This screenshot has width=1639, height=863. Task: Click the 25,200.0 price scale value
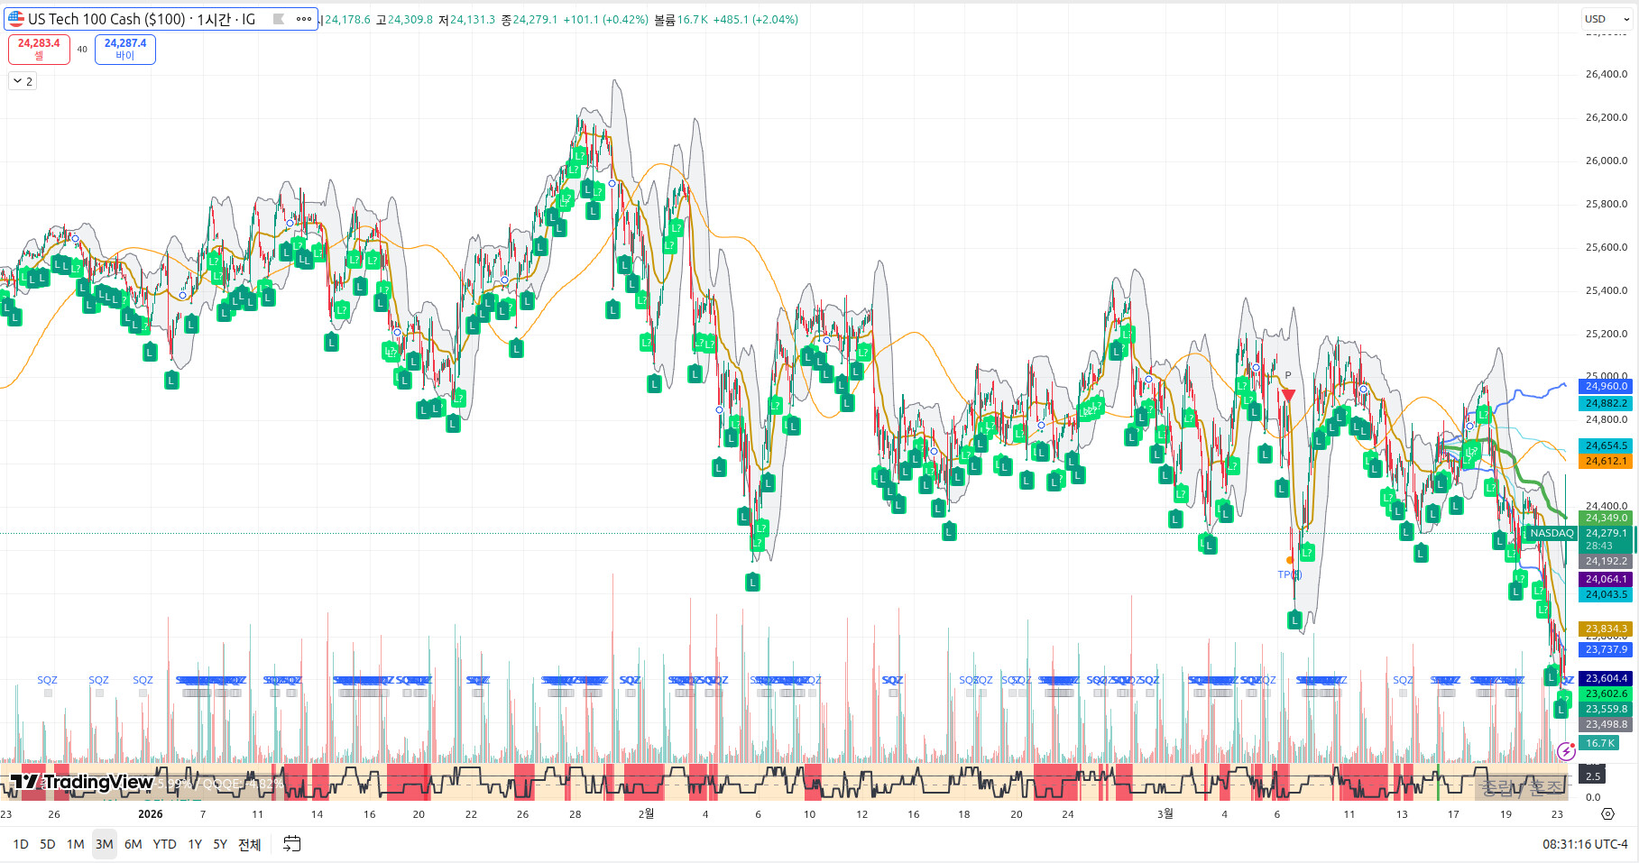[1607, 334]
